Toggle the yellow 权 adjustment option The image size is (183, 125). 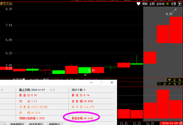tap(167, 4)
